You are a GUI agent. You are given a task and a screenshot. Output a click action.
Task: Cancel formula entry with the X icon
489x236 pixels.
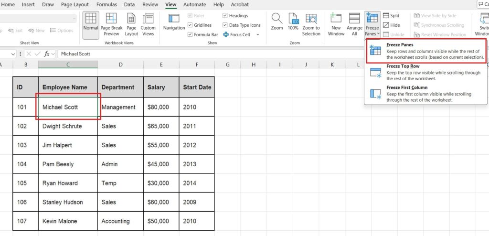29,54
